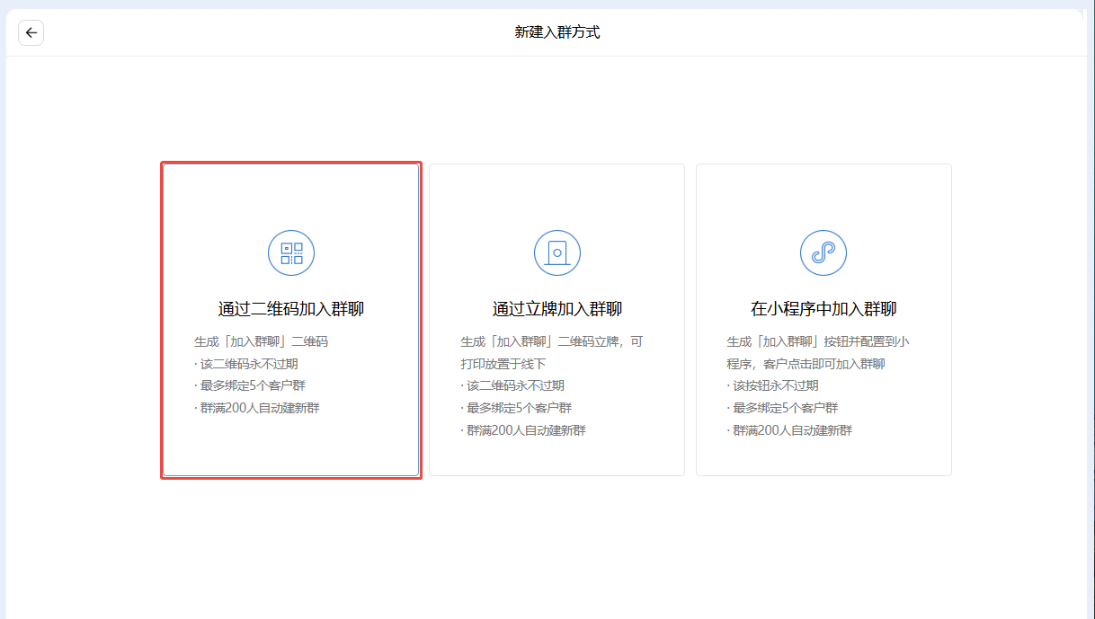Viewport: 1095px width, 619px height.
Task: Click the back arrow button
Action: [31, 32]
